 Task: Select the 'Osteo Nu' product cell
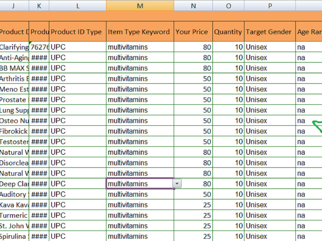point(14,121)
